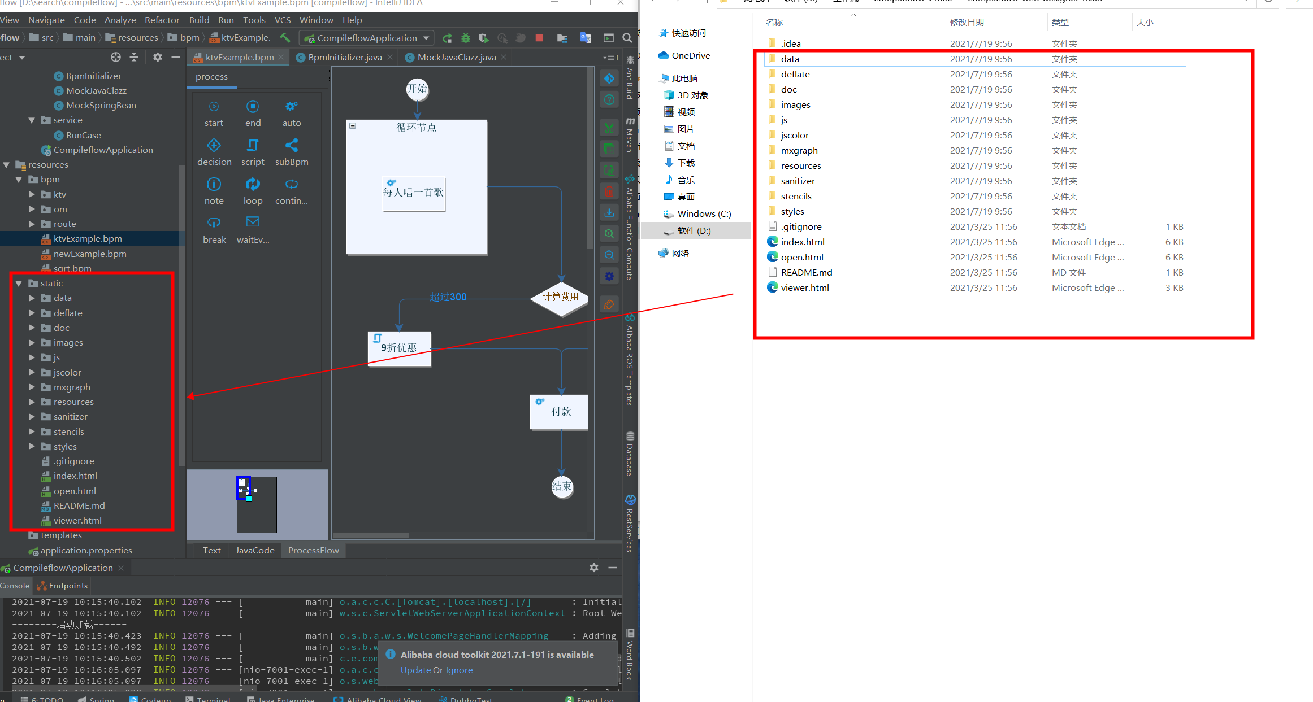
Task: Start debugging with the bug icon
Action: point(465,38)
